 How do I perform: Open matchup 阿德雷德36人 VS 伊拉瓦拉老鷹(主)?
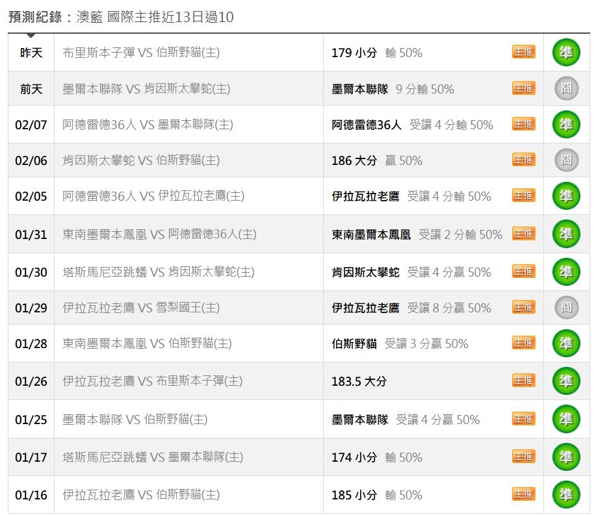tap(153, 196)
